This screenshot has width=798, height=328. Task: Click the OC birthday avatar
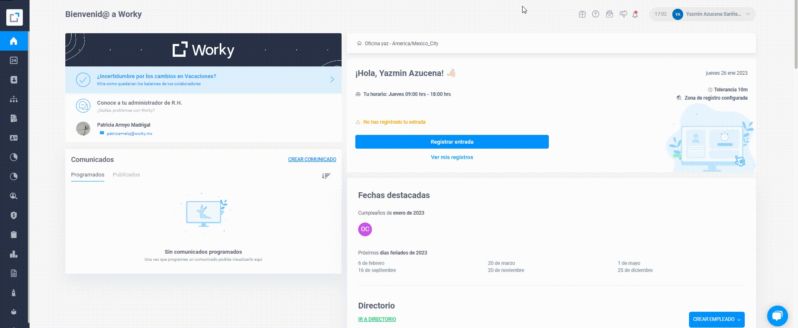point(365,229)
